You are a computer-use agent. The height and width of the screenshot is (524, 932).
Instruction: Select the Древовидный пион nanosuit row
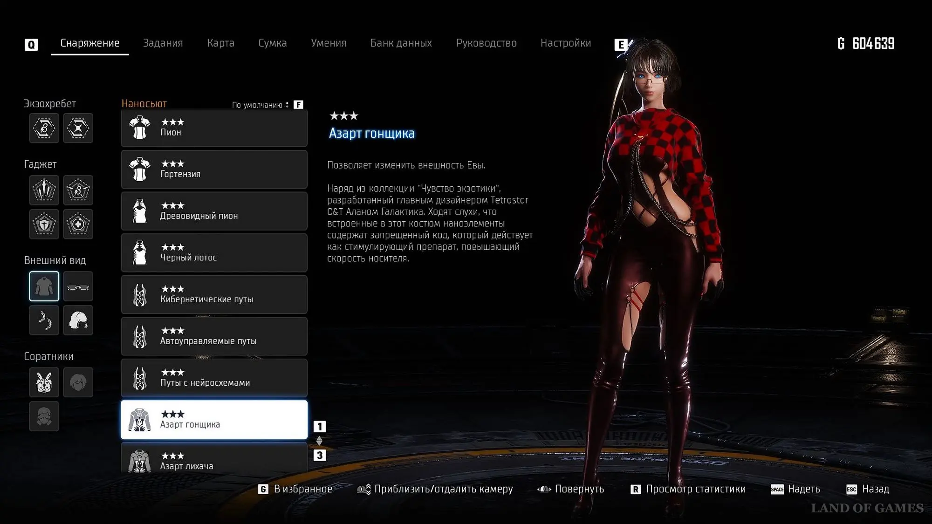click(214, 211)
